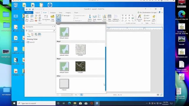Pause drawing in the layout status bar
Viewport: 189px width, 106px height.
click(158, 95)
